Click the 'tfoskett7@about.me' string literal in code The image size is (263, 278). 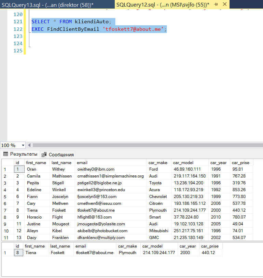(x=133, y=29)
